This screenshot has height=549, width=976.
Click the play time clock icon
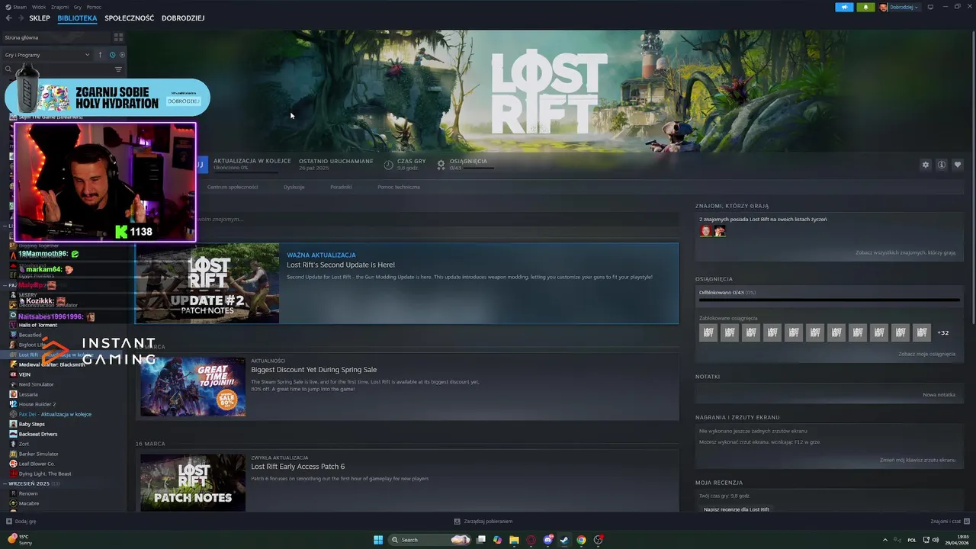(x=389, y=164)
